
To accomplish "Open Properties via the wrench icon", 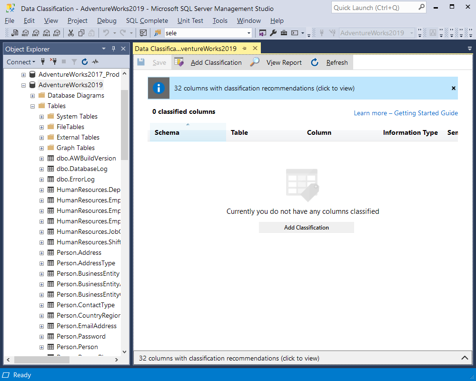I will [x=273, y=33].
